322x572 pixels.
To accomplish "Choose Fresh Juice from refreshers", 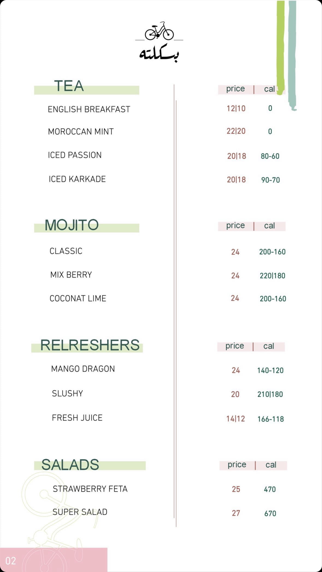I will click(x=77, y=418).
